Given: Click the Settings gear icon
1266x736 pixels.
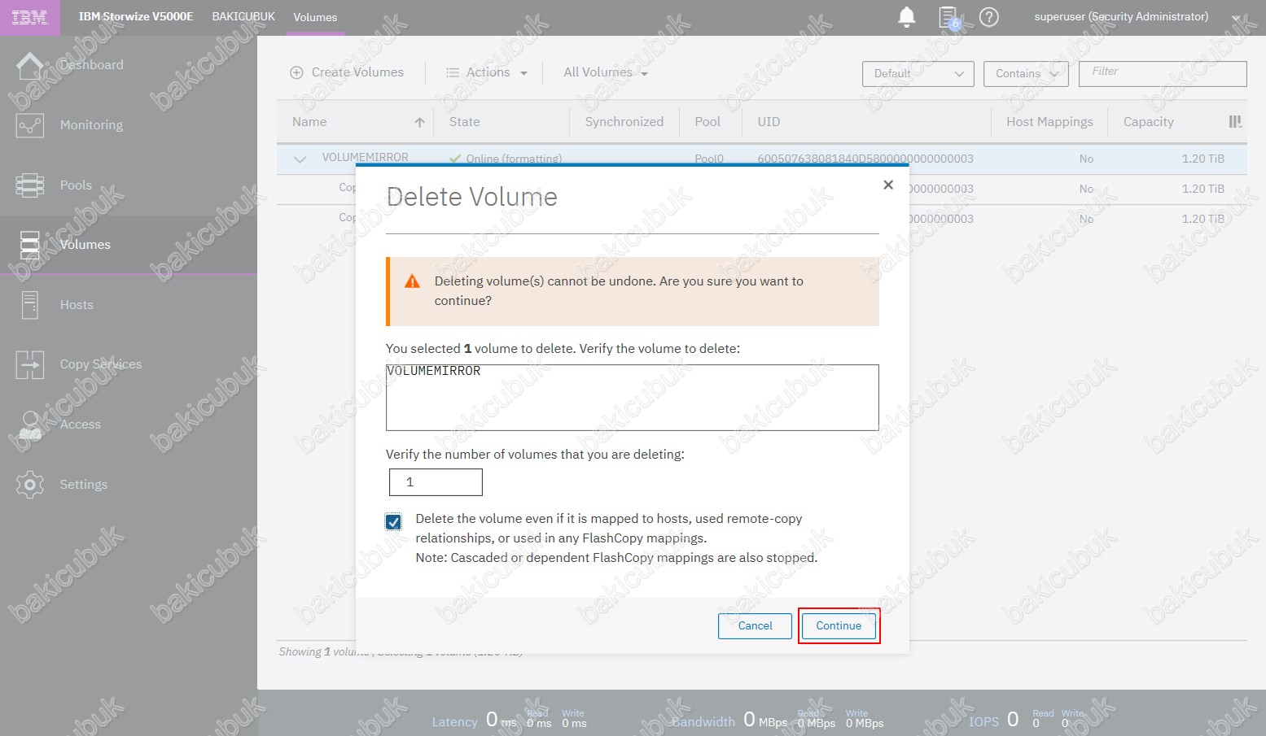Looking at the screenshot, I should (x=30, y=485).
